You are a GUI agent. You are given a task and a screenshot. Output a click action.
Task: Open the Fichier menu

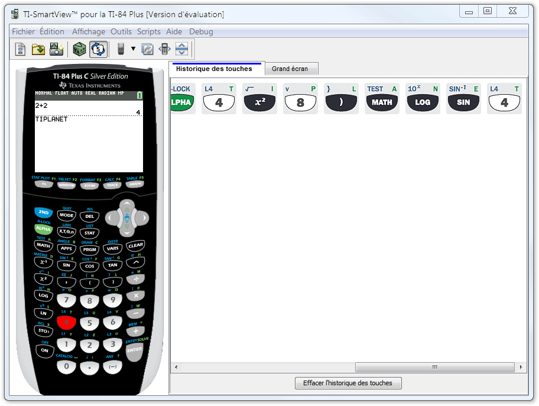[24, 32]
